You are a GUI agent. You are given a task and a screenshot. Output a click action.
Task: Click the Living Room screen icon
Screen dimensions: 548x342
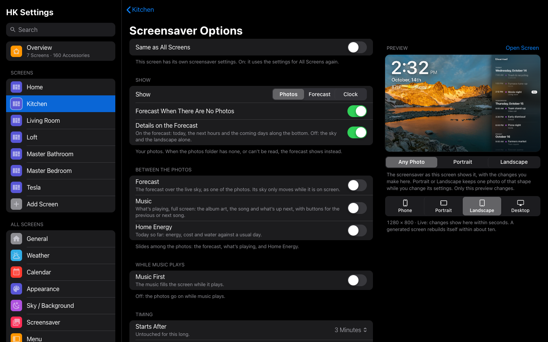[16, 120]
